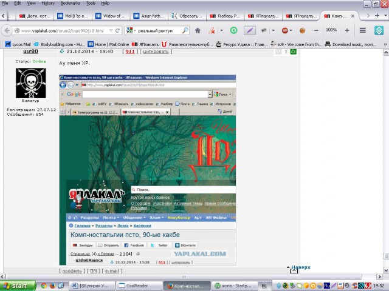Jump to top via the Наверх link
This screenshot has width=389, height=291.
click(301, 267)
